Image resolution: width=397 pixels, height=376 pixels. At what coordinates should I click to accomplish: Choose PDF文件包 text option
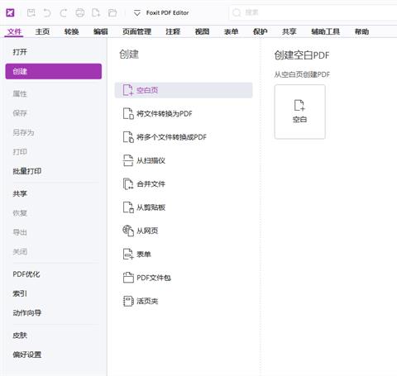click(x=154, y=278)
